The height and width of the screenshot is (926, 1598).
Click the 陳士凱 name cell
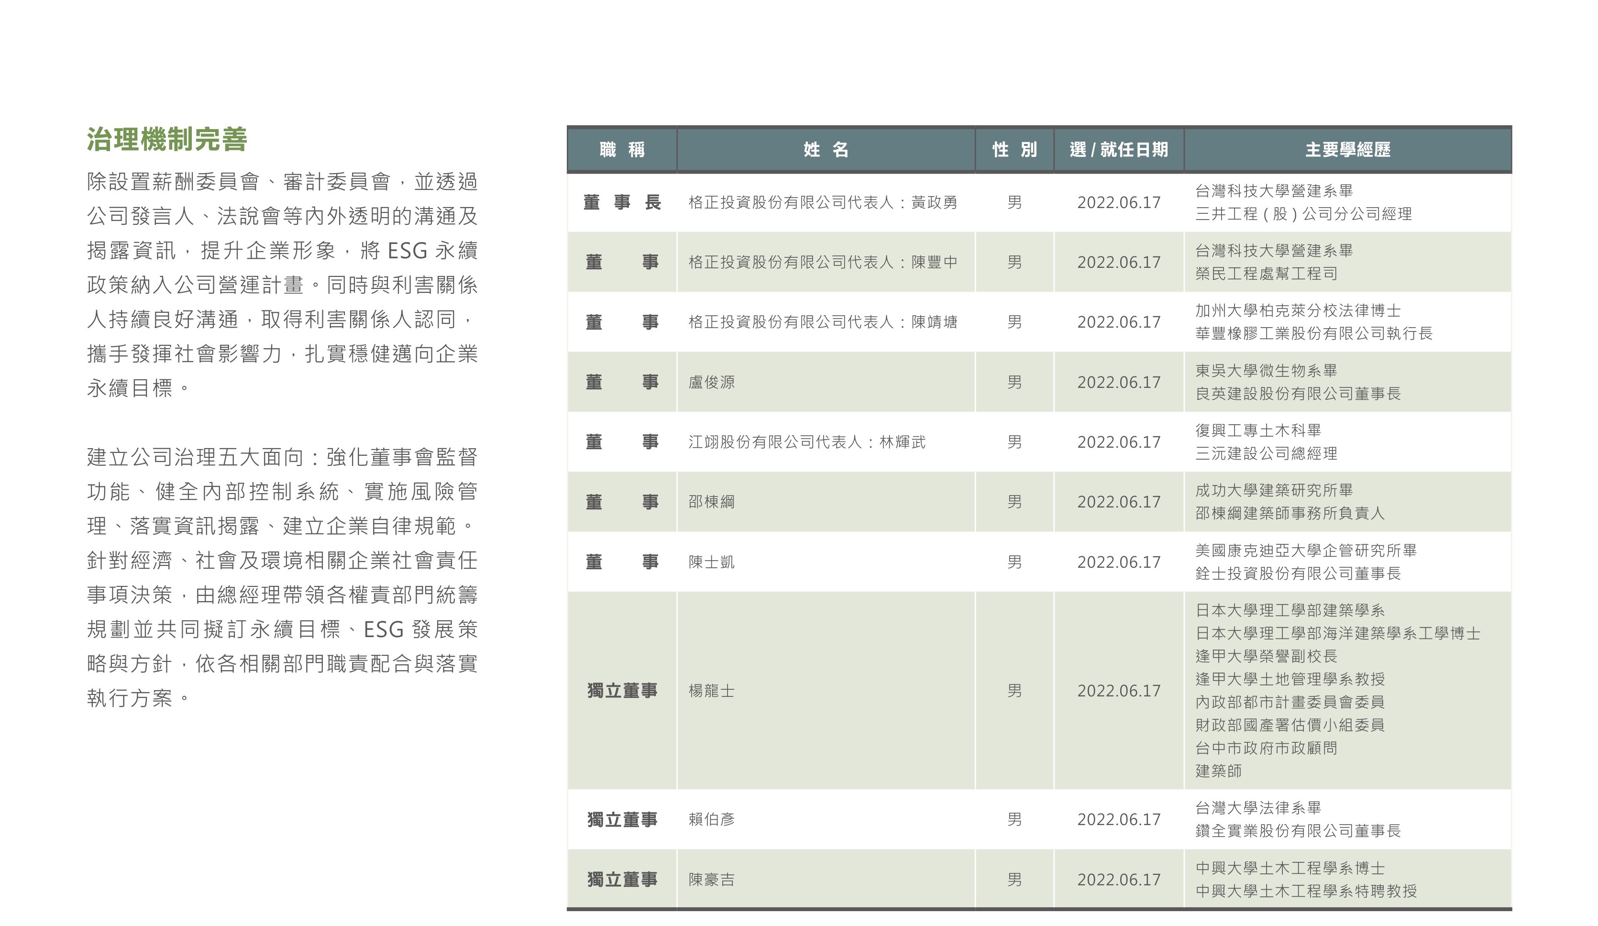[712, 562]
